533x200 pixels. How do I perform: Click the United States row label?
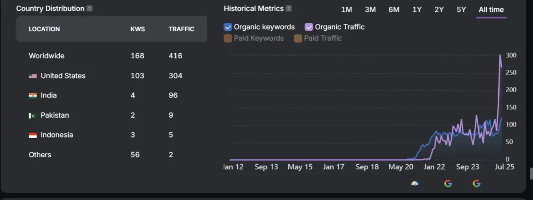click(x=63, y=76)
